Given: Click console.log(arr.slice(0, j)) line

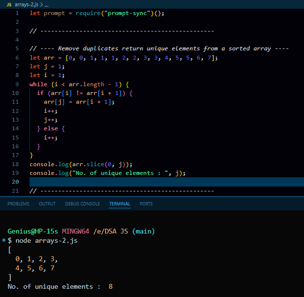Looking at the screenshot, I should pyautogui.click(x=81, y=164).
